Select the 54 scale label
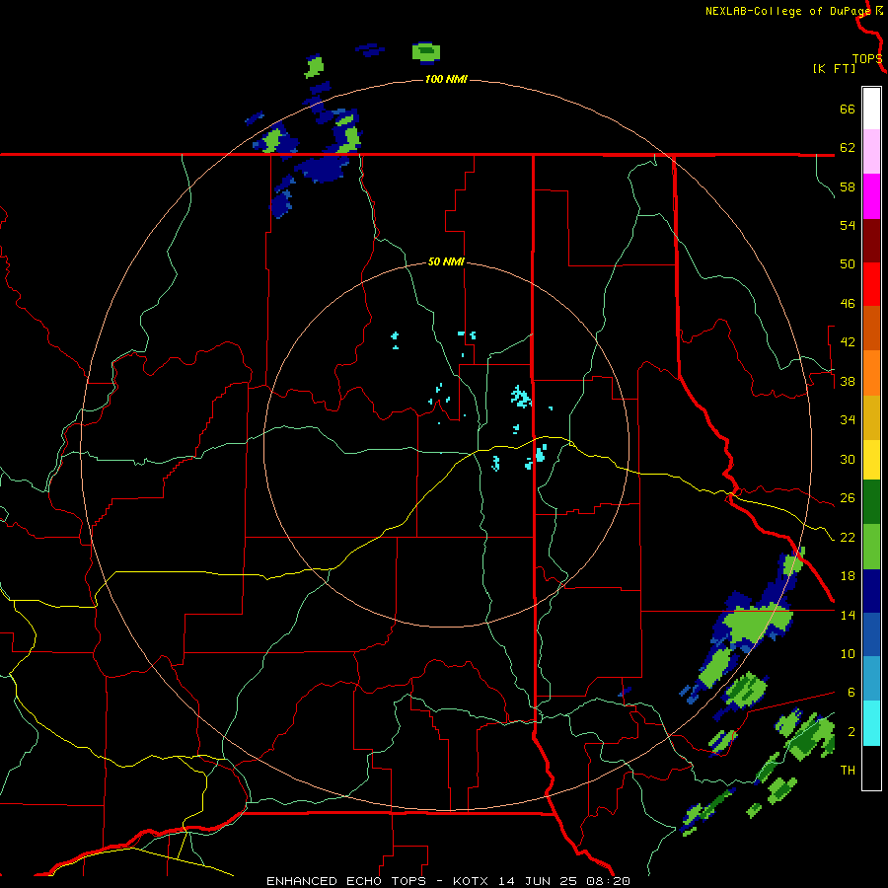Image resolution: width=888 pixels, height=888 pixels. [848, 225]
